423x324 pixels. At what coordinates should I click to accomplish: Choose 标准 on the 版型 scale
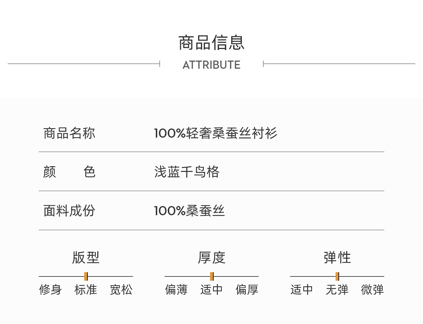(x=86, y=290)
